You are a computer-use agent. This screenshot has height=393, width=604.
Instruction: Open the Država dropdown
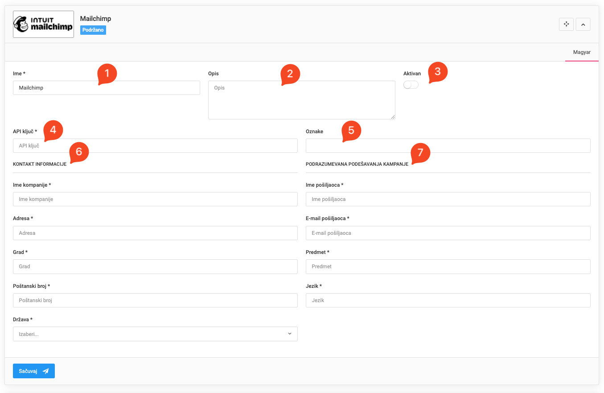[155, 334]
